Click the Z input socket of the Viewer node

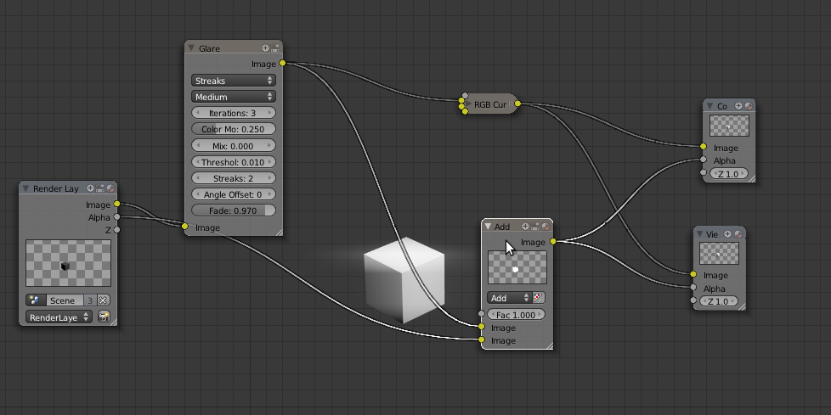[693, 300]
